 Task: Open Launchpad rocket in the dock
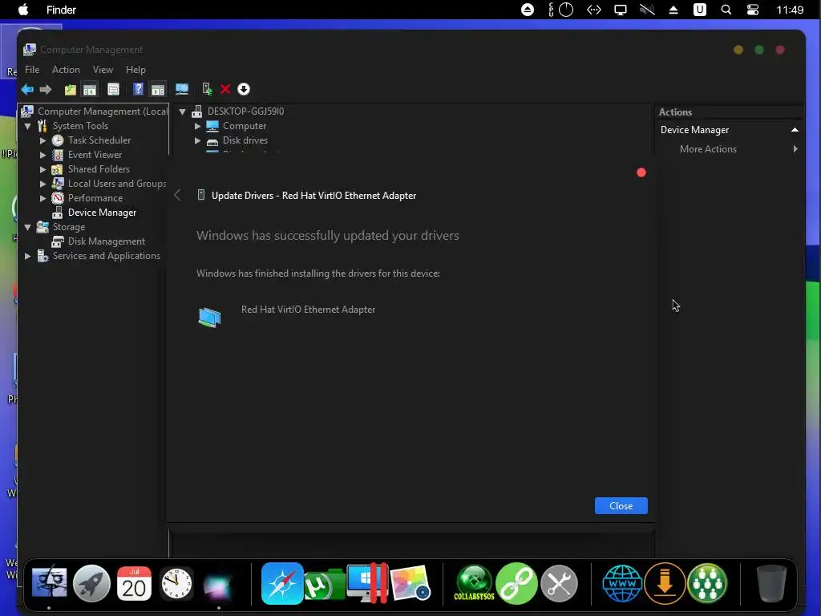91,583
